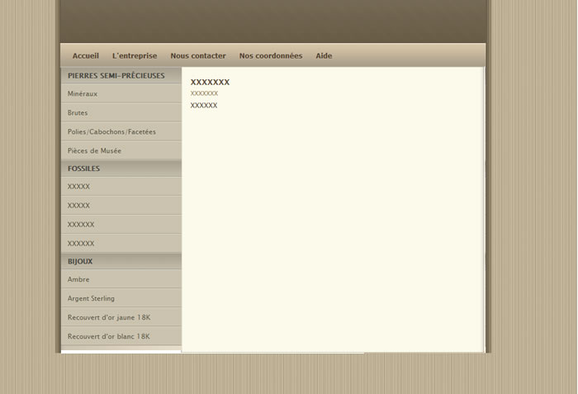Select Polies/Cabochons/Facetées category

coord(121,131)
